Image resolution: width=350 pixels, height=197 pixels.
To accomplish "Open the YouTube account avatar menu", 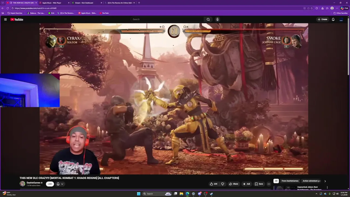I will click(x=341, y=19).
